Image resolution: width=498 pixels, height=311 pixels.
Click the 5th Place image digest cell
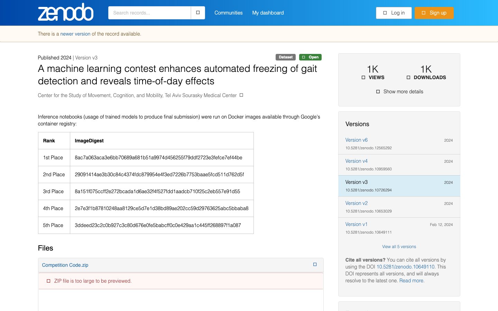(x=162, y=225)
